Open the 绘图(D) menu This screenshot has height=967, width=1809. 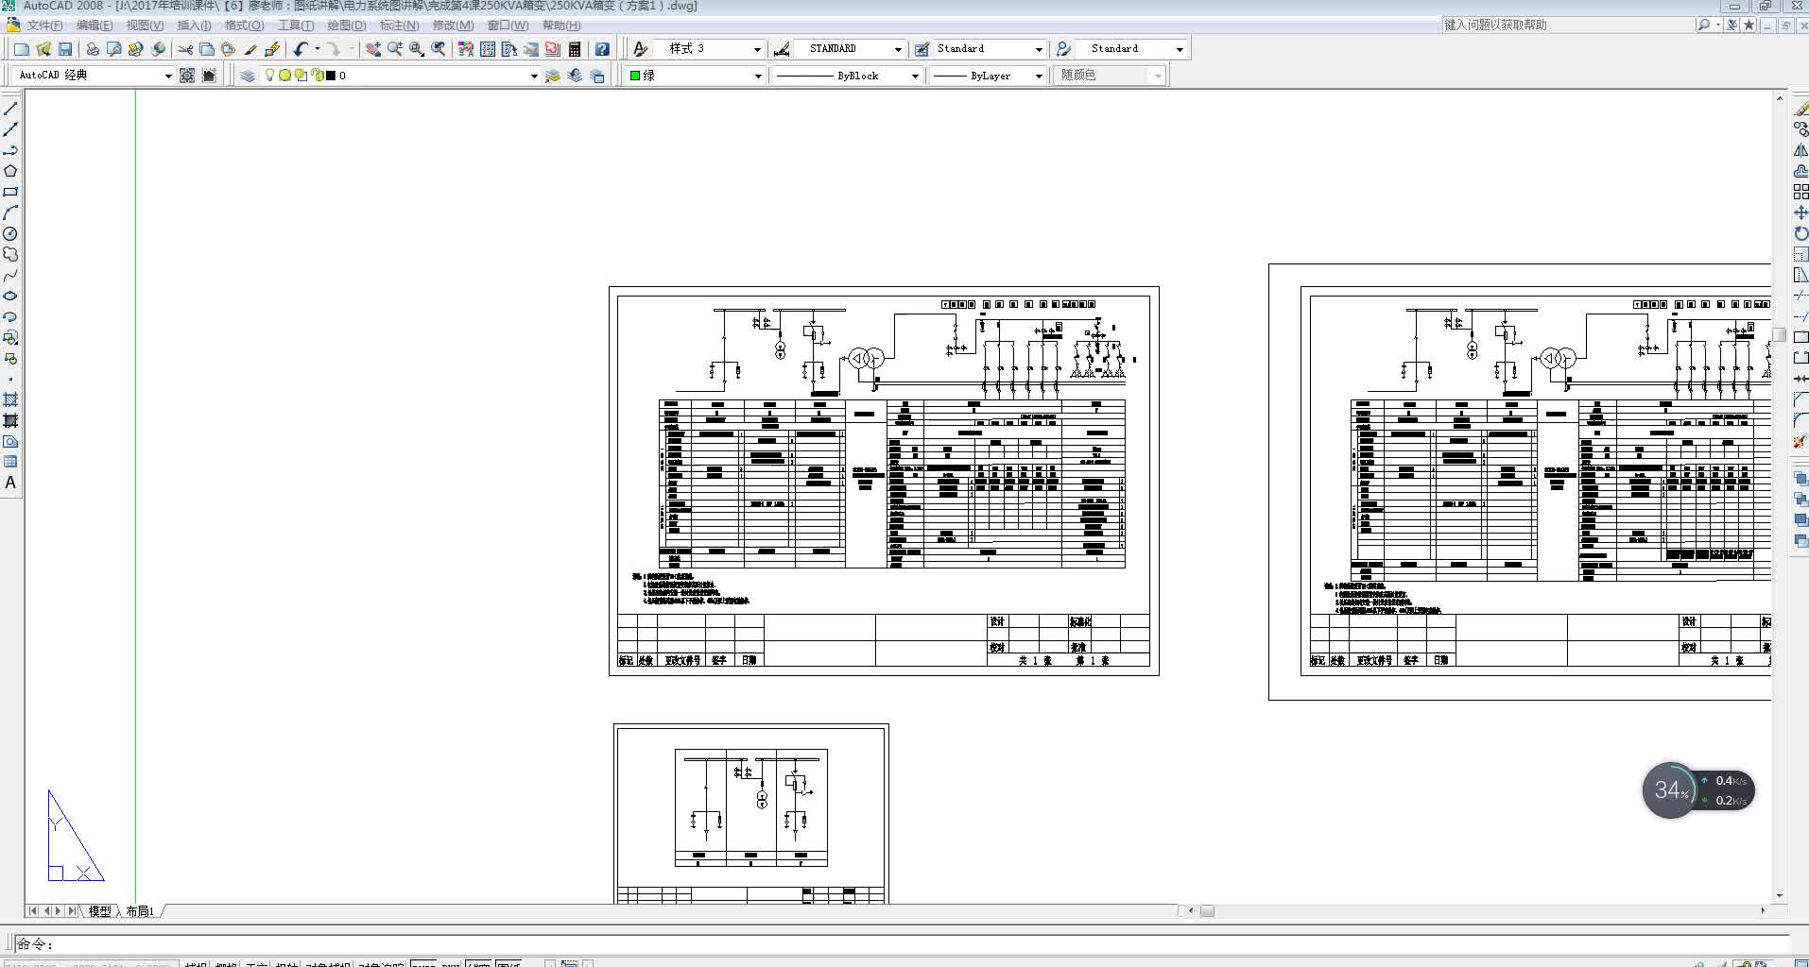pos(347,25)
